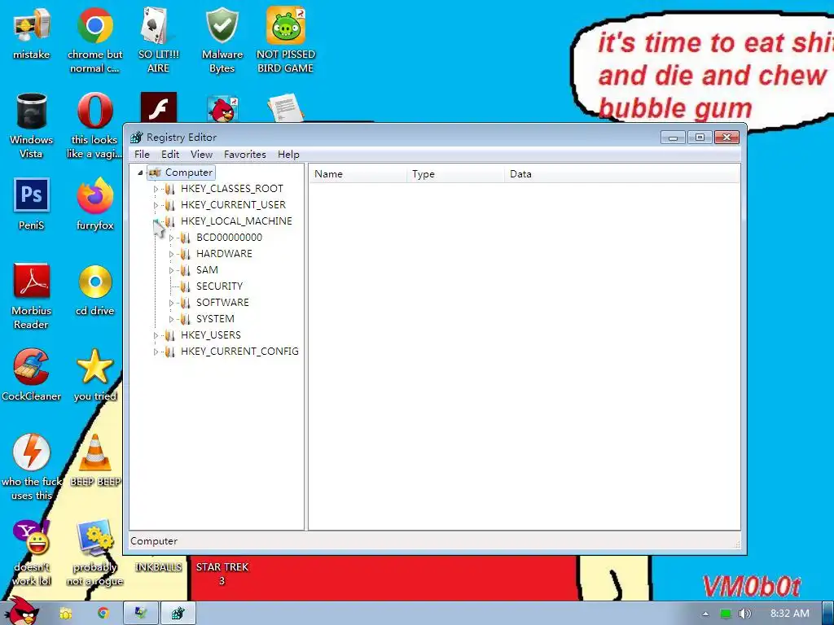This screenshot has height=625, width=834.
Task: Click the Registry Editor taskbar button
Action: point(178,614)
